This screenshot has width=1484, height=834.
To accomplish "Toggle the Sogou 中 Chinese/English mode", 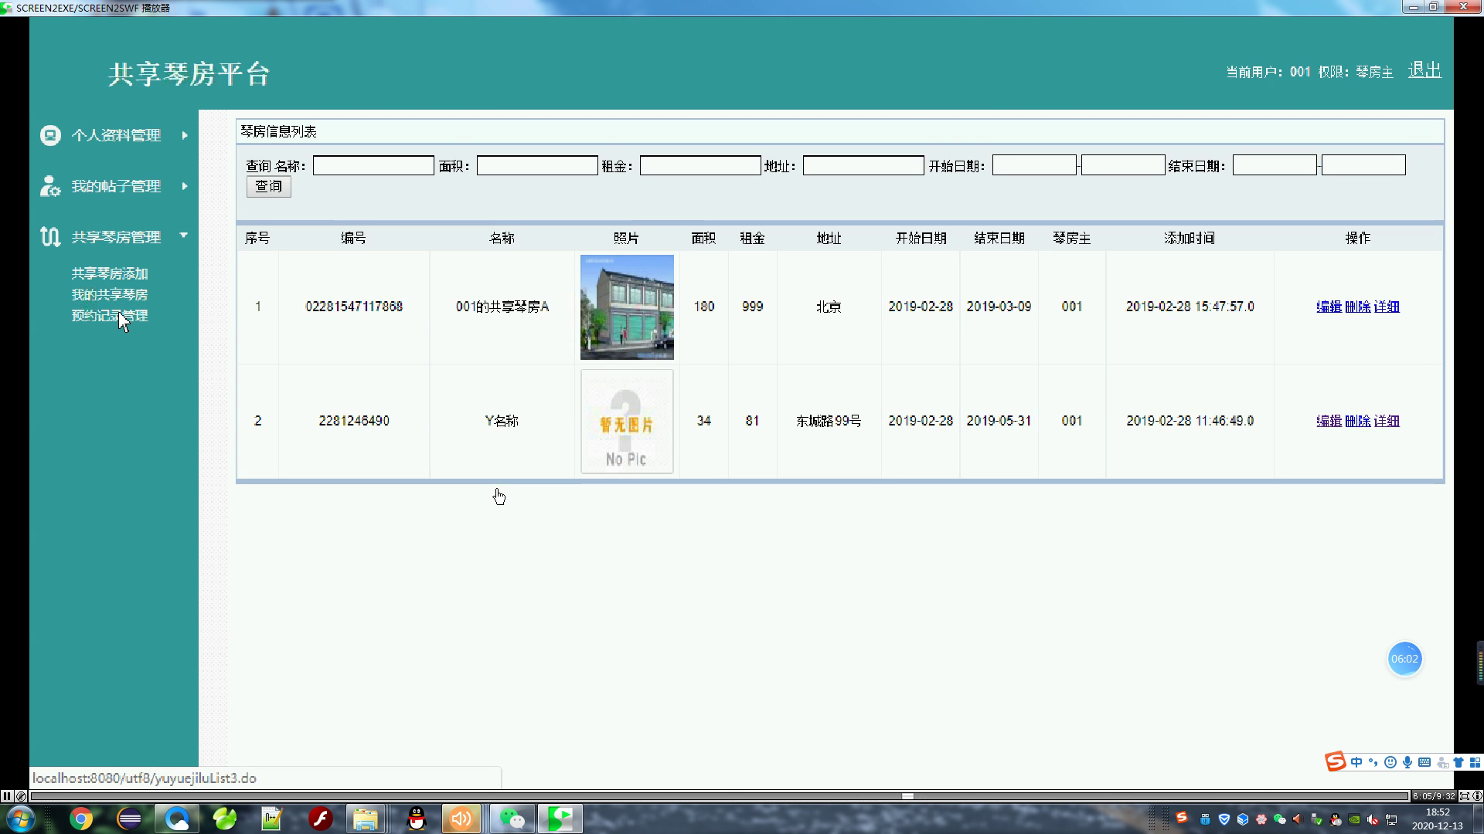I will tap(1356, 762).
